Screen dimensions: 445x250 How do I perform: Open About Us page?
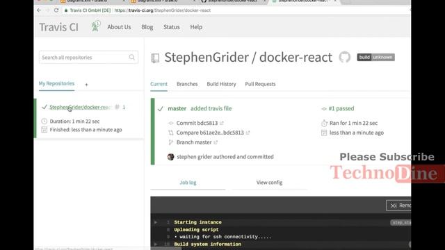[x=119, y=27]
